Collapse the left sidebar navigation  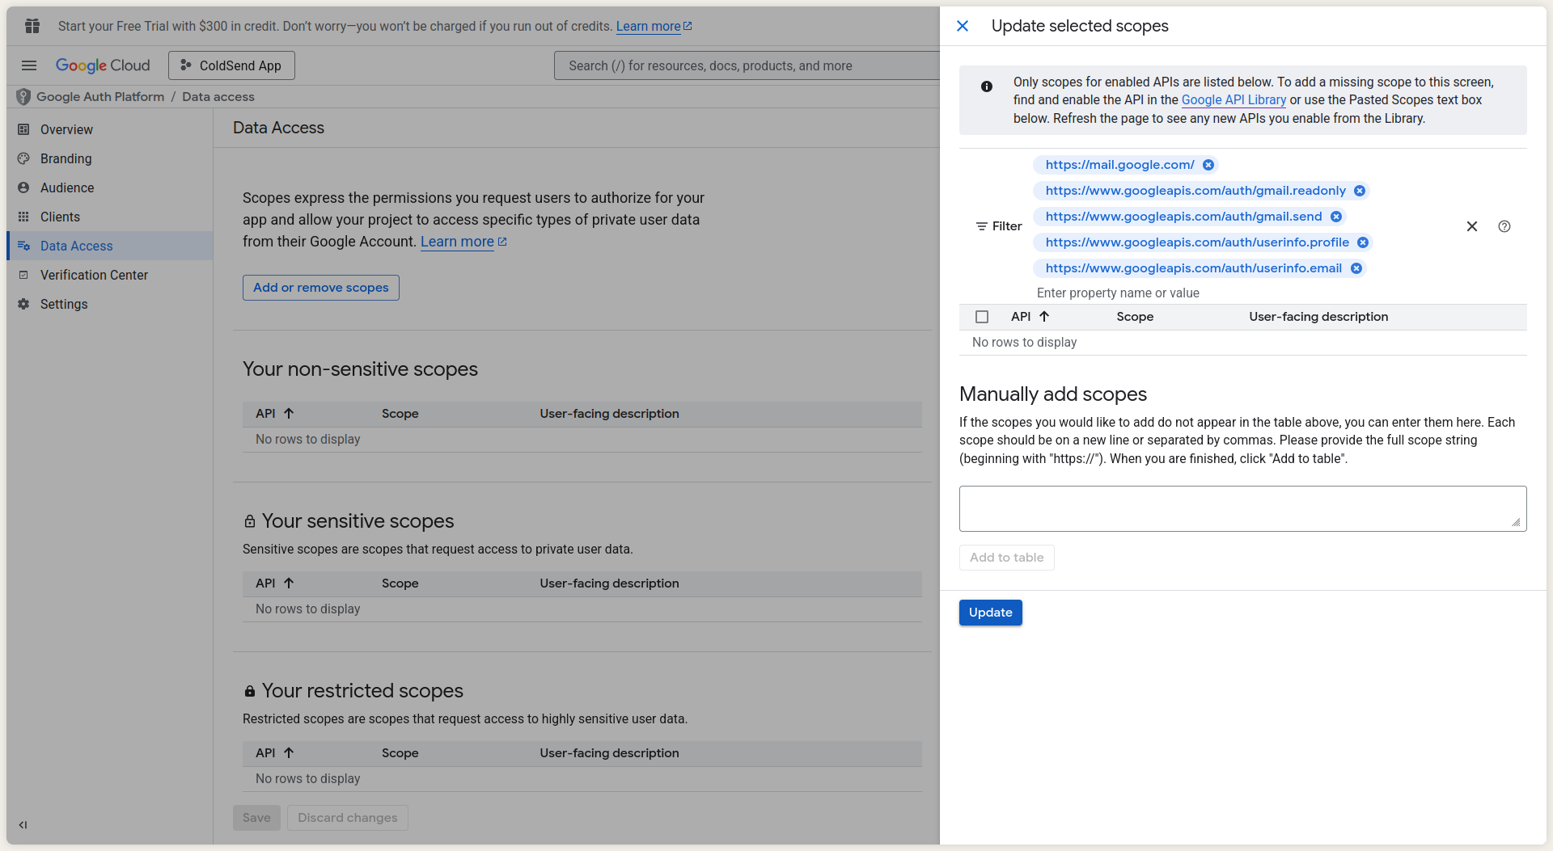23,825
